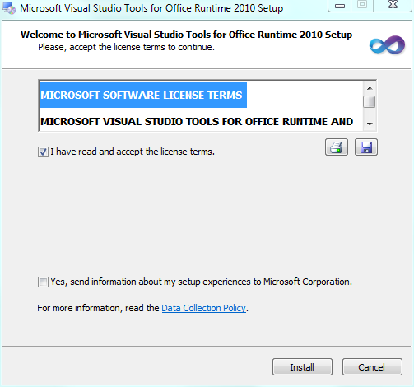
Task: Click the license scrollbar up arrow
Action: pyautogui.click(x=370, y=88)
